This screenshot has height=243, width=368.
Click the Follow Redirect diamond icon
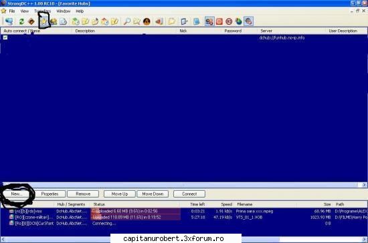point(31,21)
